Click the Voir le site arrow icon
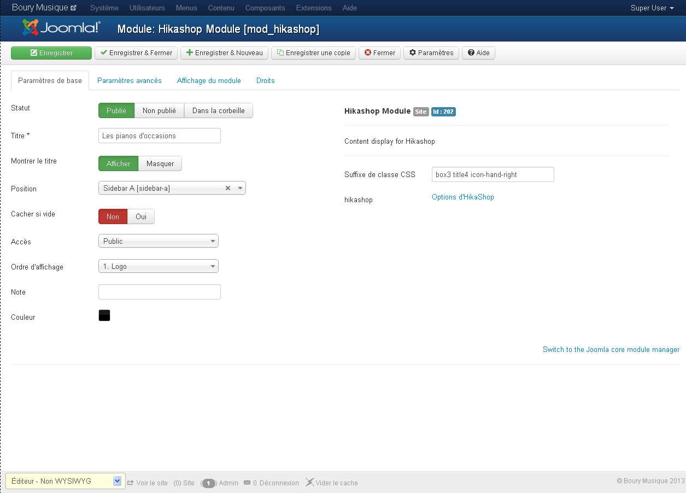Screen dimensions: 686x493 coord(131,483)
